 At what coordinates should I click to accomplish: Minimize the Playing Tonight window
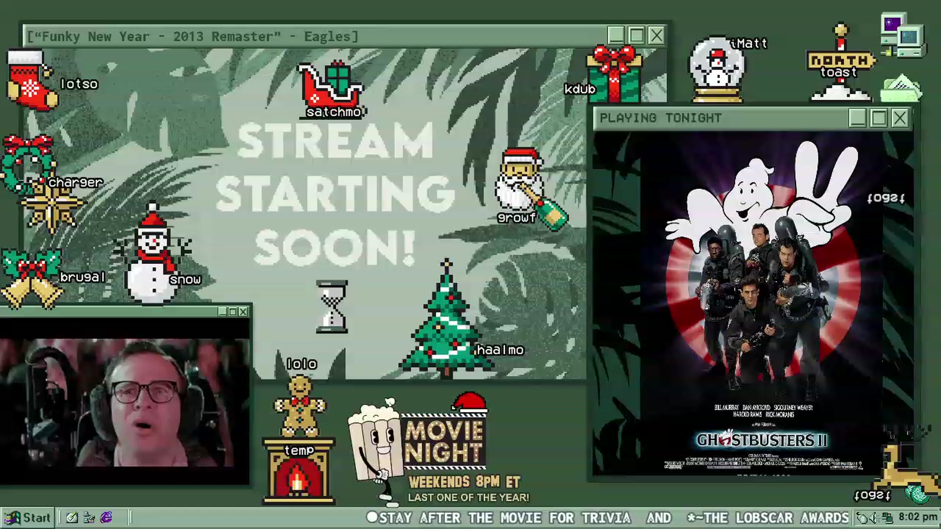coord(857,118)
